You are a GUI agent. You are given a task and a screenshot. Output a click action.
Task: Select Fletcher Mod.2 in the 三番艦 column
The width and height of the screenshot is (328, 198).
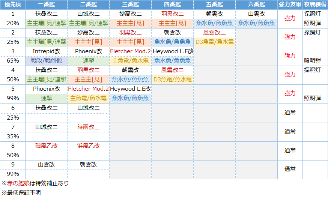tap(131, 51)
